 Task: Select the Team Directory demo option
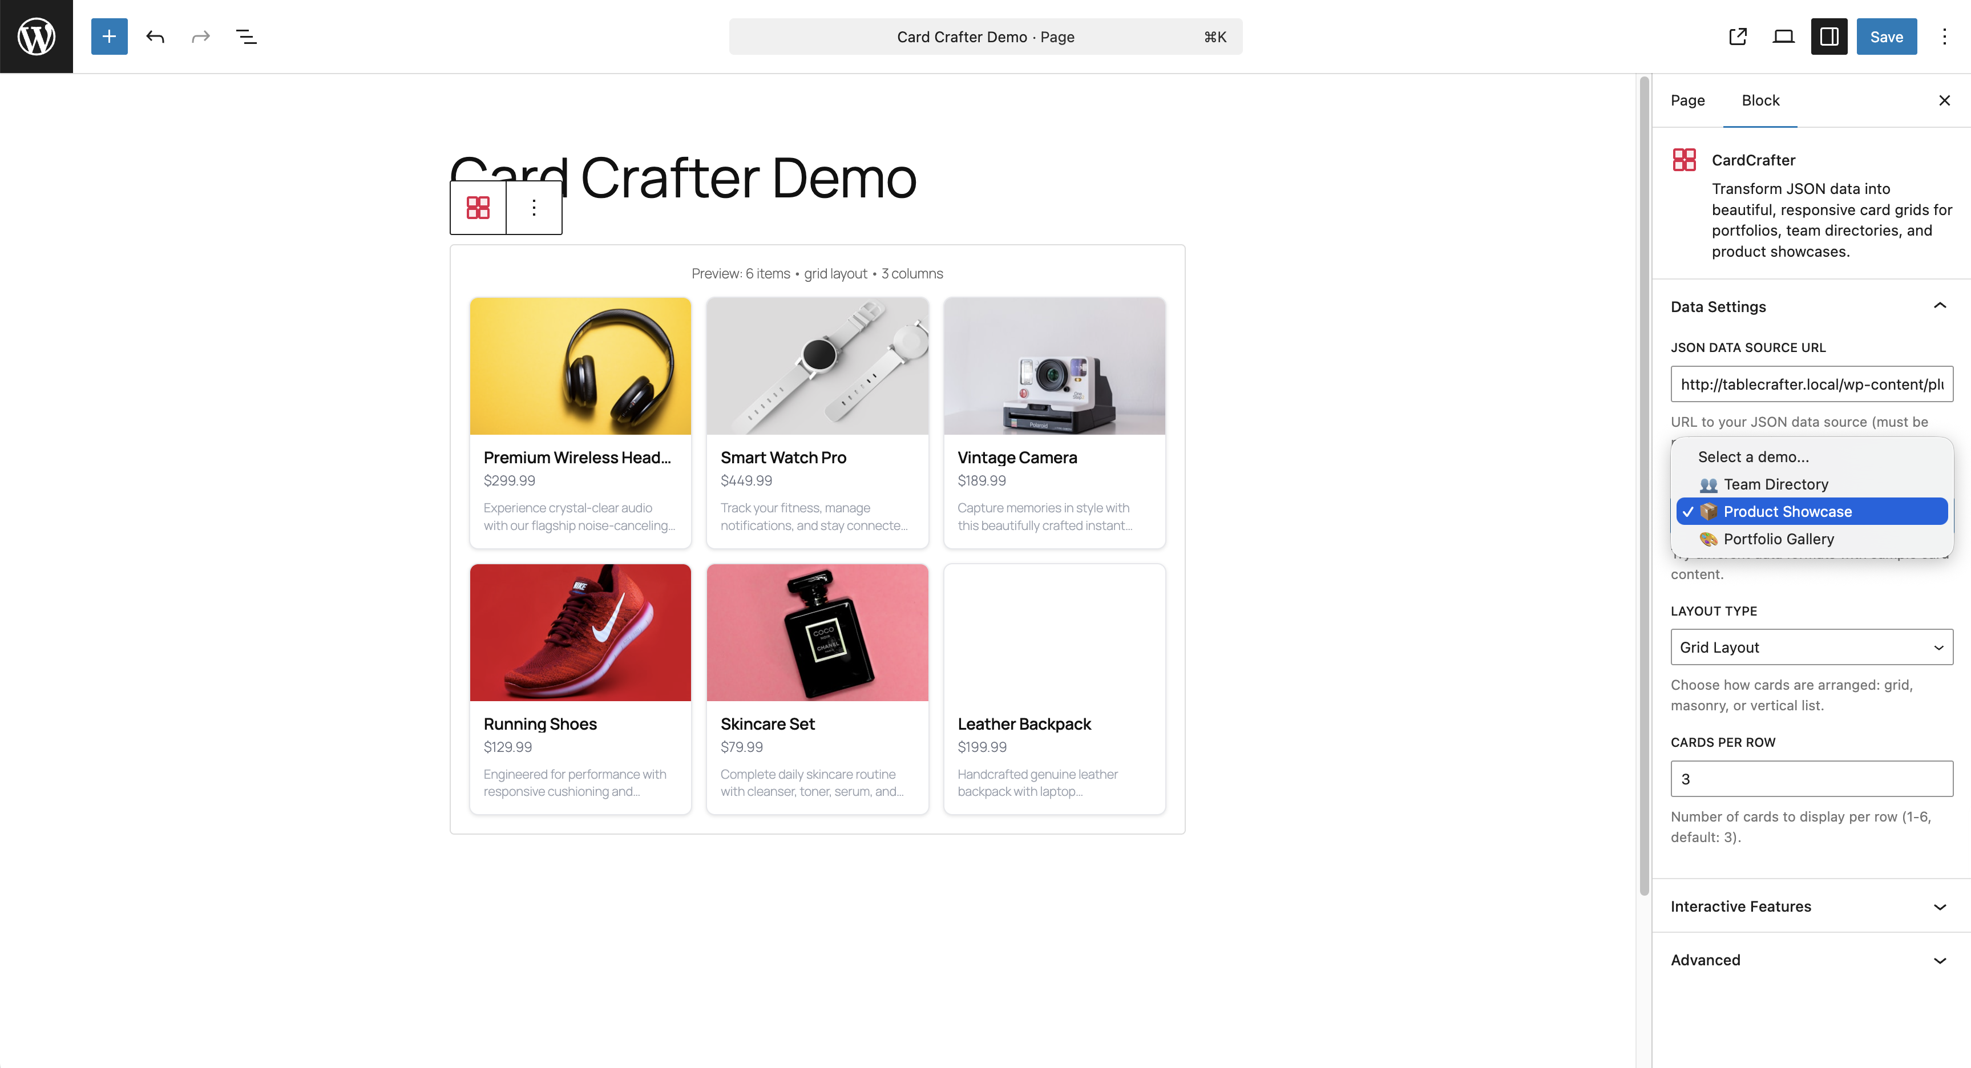[1775, 484]
